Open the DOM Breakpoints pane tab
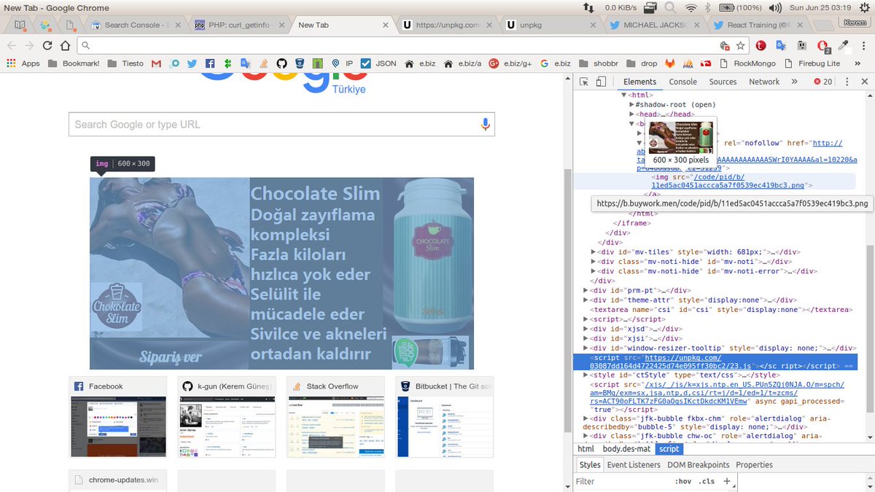Viewport: 875px width, 492px height. (x=699, y=464)
